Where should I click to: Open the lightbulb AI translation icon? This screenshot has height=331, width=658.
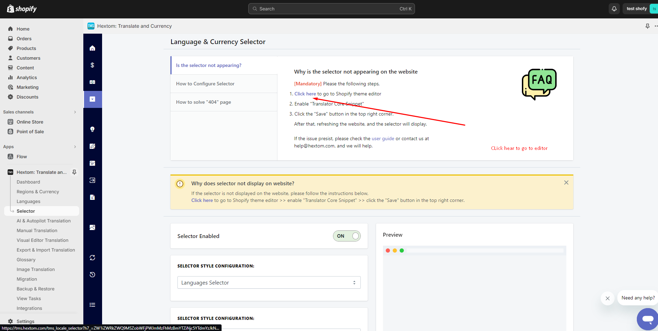92,129
